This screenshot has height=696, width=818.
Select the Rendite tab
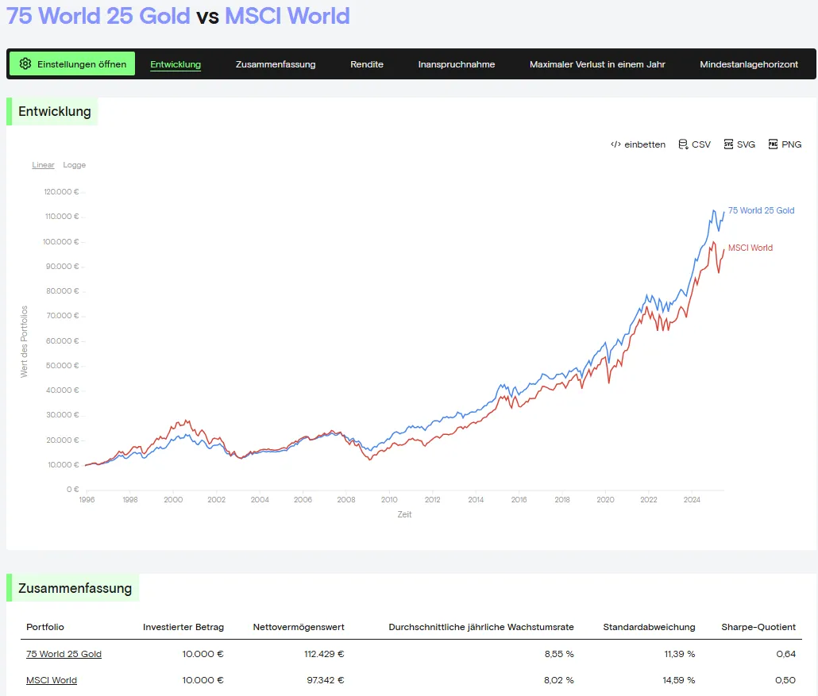click(x=367, y=64)
